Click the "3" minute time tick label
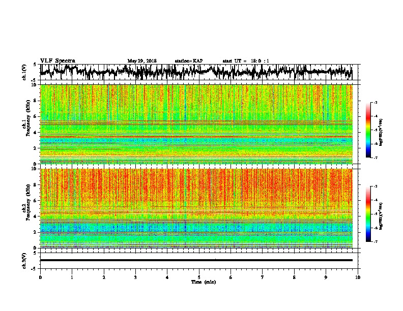 click(135, 277)
